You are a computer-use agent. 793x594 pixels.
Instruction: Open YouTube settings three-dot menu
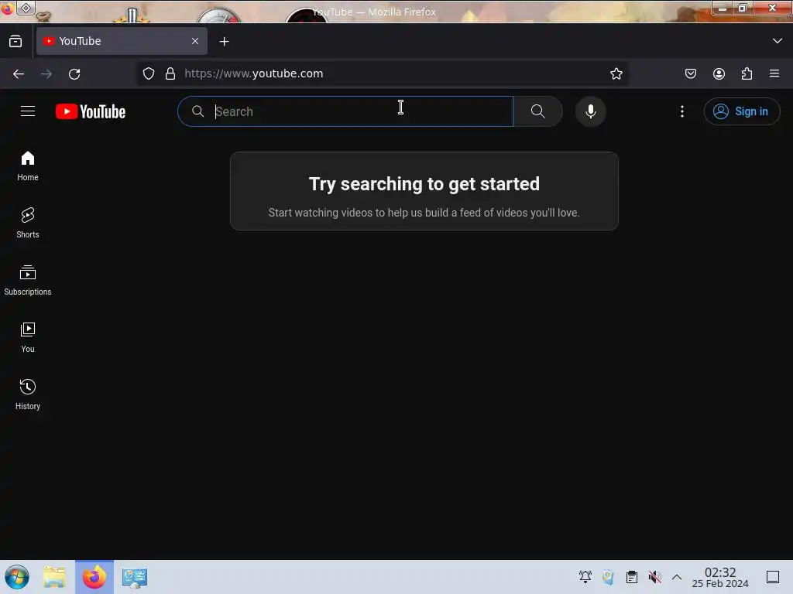pyautogui.click(x=681, y=111)
